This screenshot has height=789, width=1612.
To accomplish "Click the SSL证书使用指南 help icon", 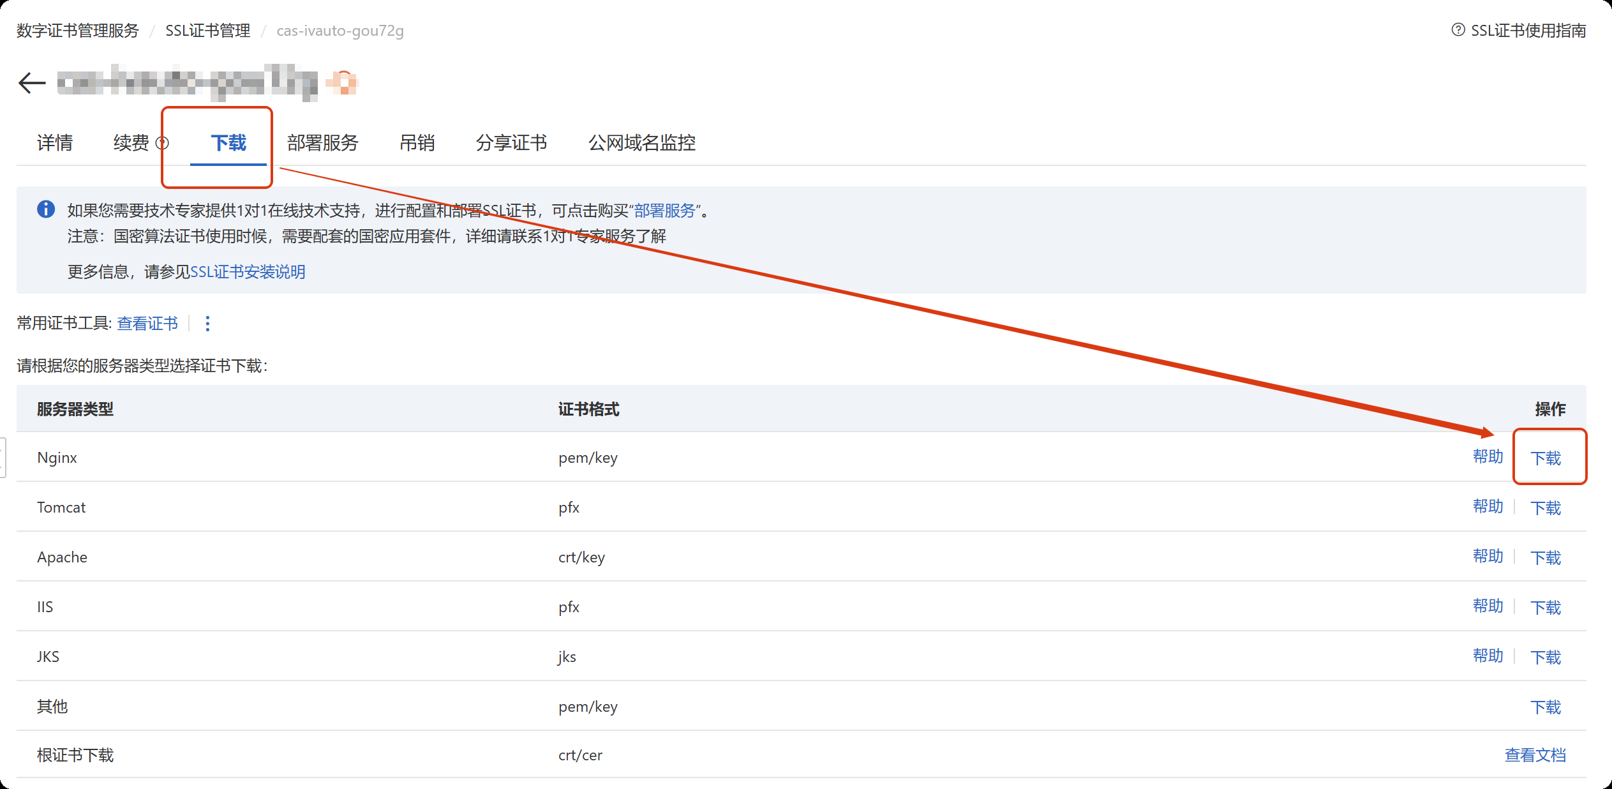I will tap(1458, 30).
